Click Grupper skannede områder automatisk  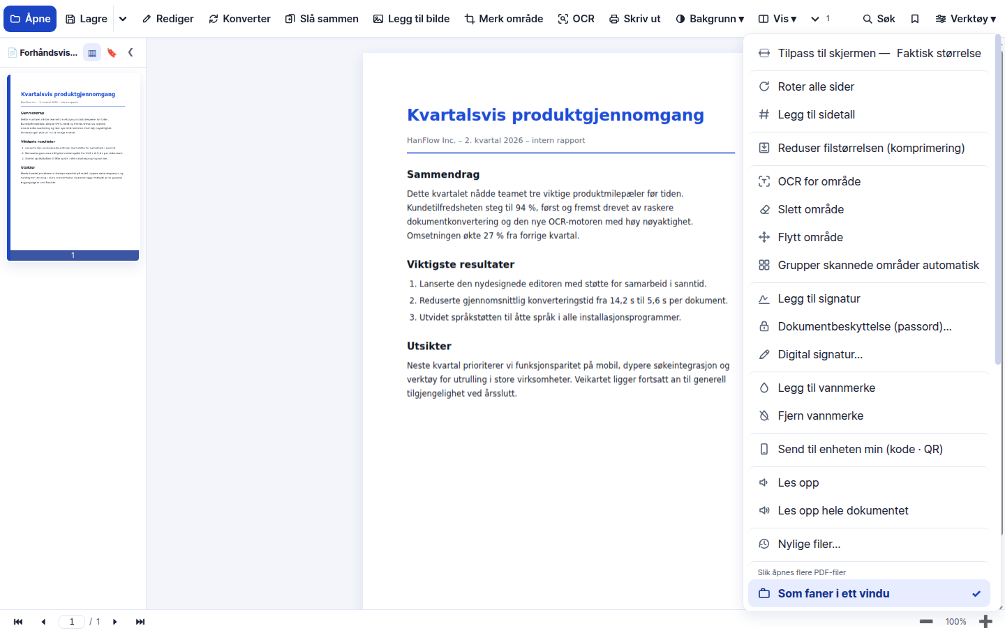[869, 265]
